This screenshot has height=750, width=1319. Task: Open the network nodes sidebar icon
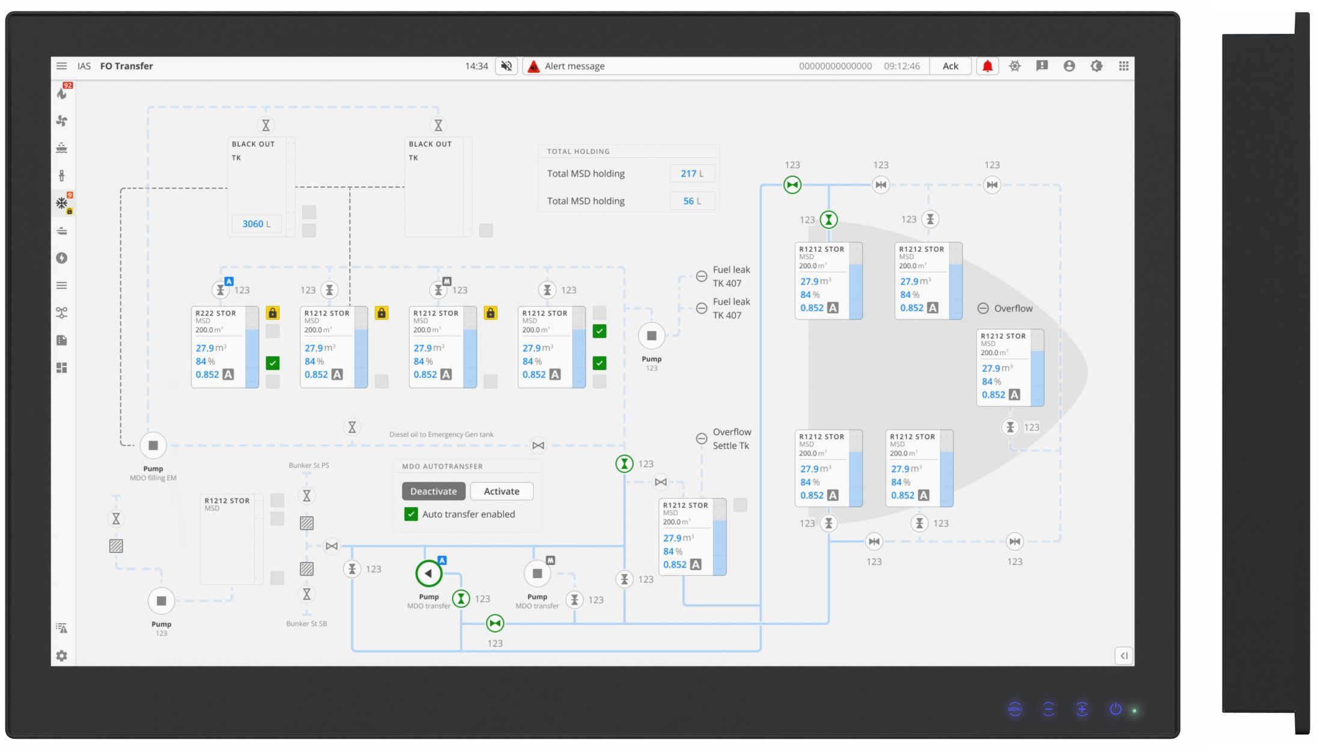click(x=62, y=312)
